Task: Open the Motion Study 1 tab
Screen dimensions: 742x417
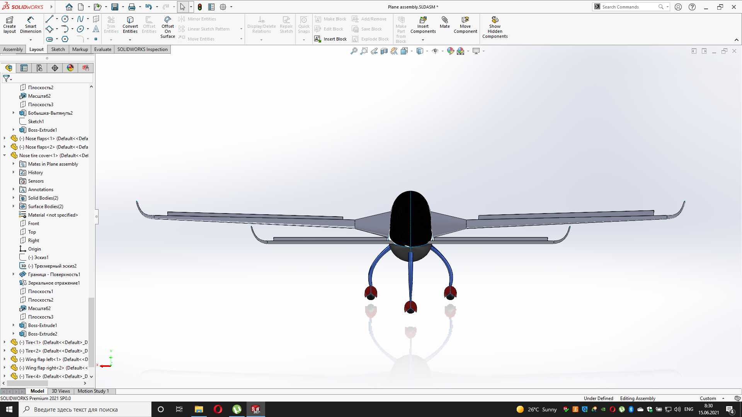Action: (93, 391)
